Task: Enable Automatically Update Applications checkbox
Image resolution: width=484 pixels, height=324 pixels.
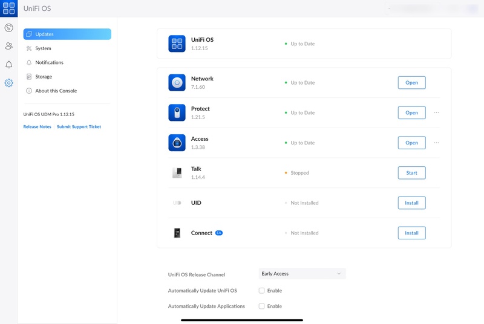Action: point(262,306)
